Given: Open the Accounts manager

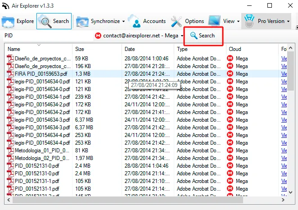Looking at the screenshot, I should (x=147, y=21).
